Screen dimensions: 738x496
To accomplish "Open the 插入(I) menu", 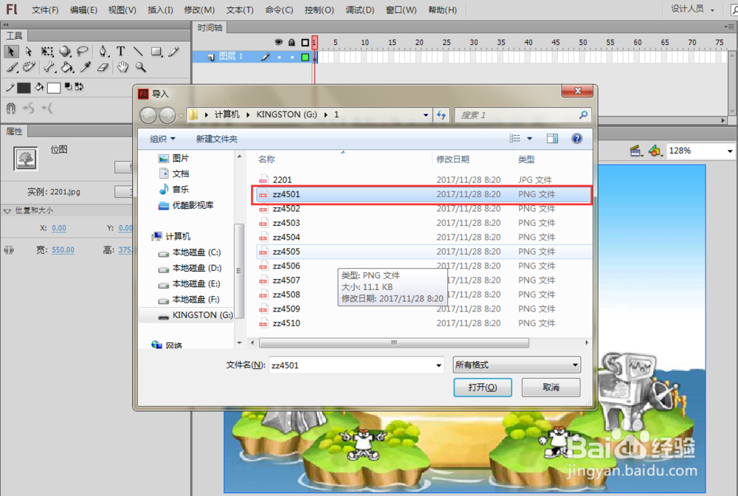I will pyautogui.click(x=160, y=10).
